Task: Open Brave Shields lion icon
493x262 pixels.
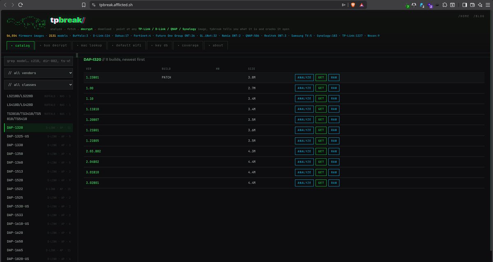Action: pos(353,5)
